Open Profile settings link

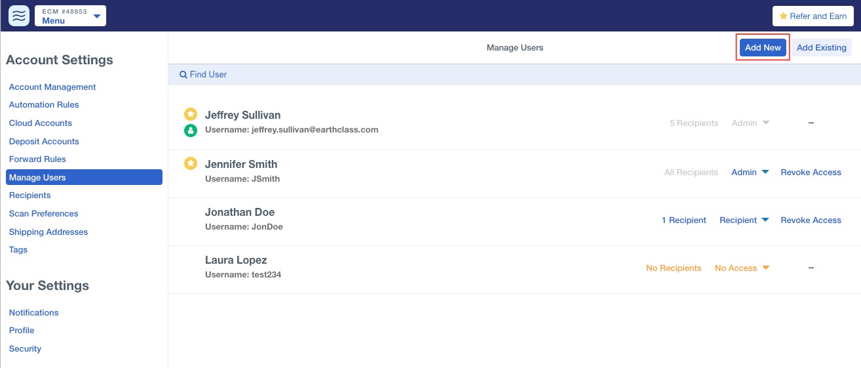point(22,330)
